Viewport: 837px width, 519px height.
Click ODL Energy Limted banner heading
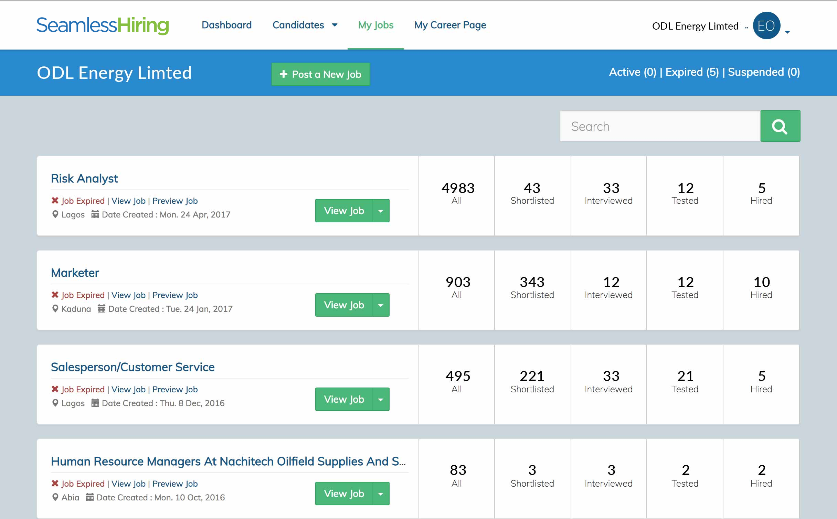(114, 73)
